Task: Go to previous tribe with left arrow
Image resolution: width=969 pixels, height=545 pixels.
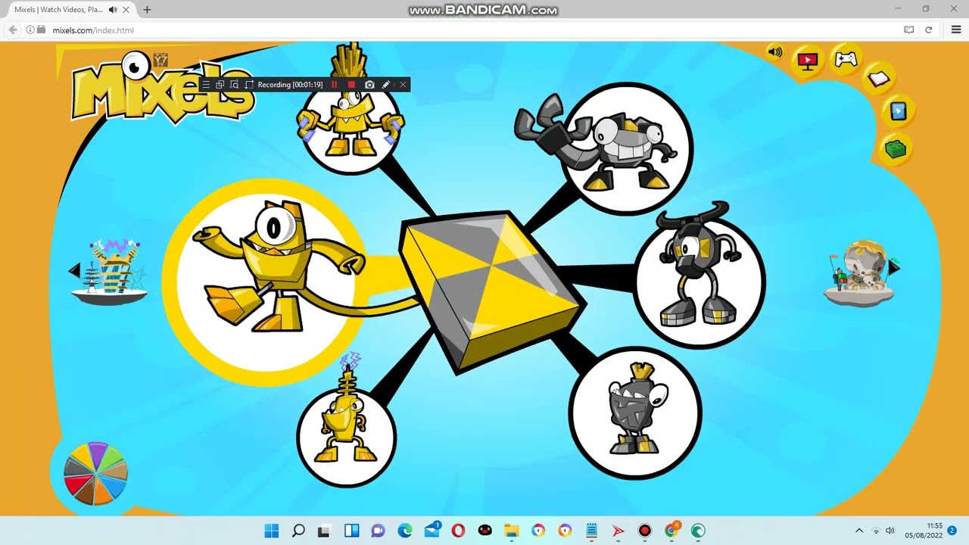Action: click(x=74, y=270)
